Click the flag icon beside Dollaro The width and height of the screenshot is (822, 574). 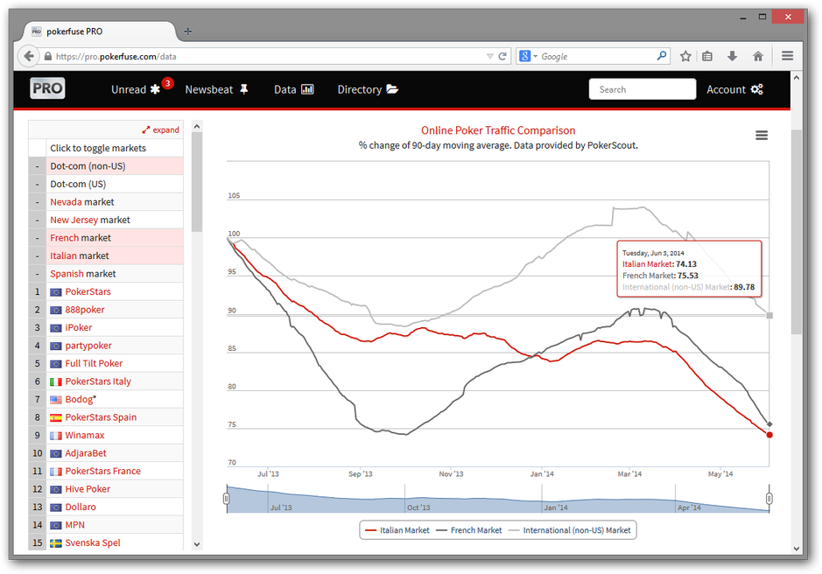tap(55, 507)
